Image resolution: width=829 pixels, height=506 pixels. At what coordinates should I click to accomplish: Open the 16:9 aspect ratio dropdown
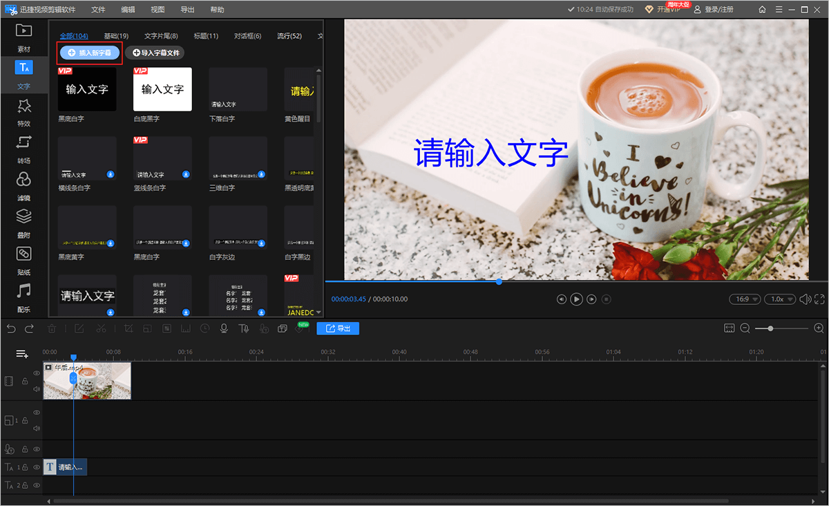745,299
